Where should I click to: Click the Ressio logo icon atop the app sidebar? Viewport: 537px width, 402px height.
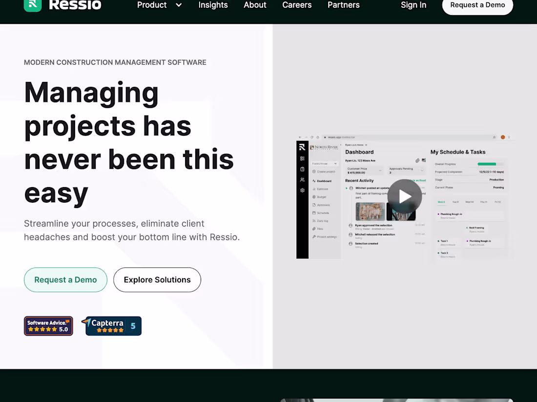(302, 147)
